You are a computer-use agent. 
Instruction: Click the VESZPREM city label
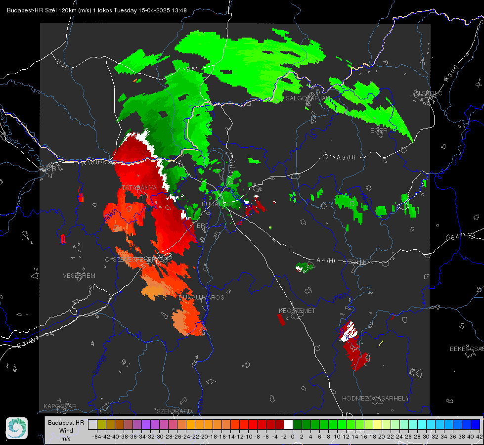pyautogui.click(x=79, y=276)
